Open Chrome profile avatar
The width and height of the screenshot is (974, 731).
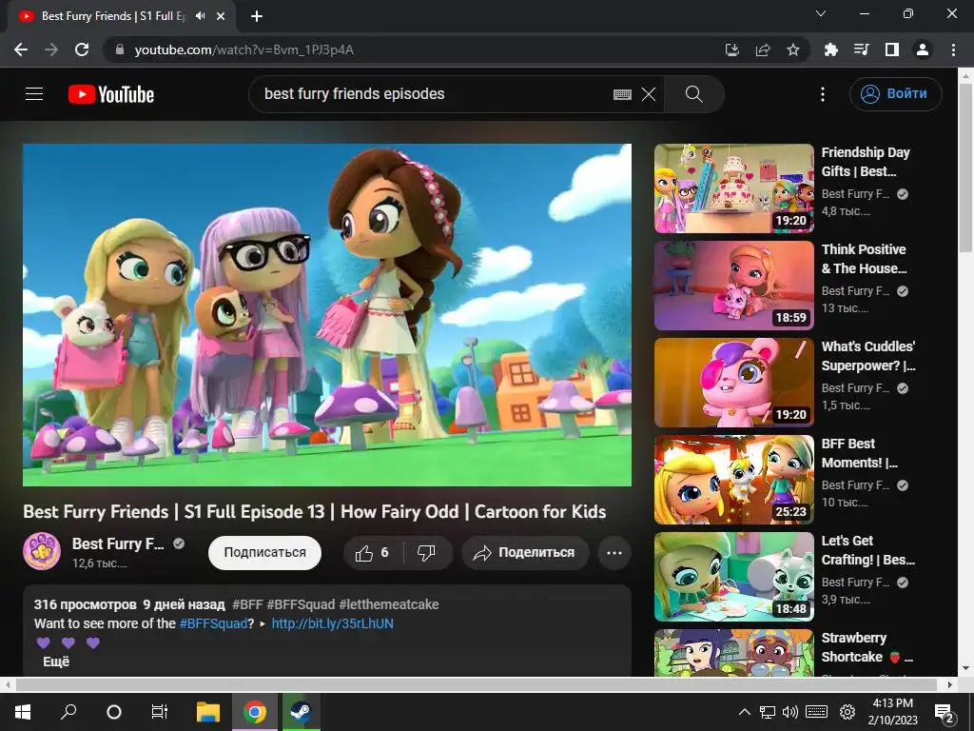[923, 49]
